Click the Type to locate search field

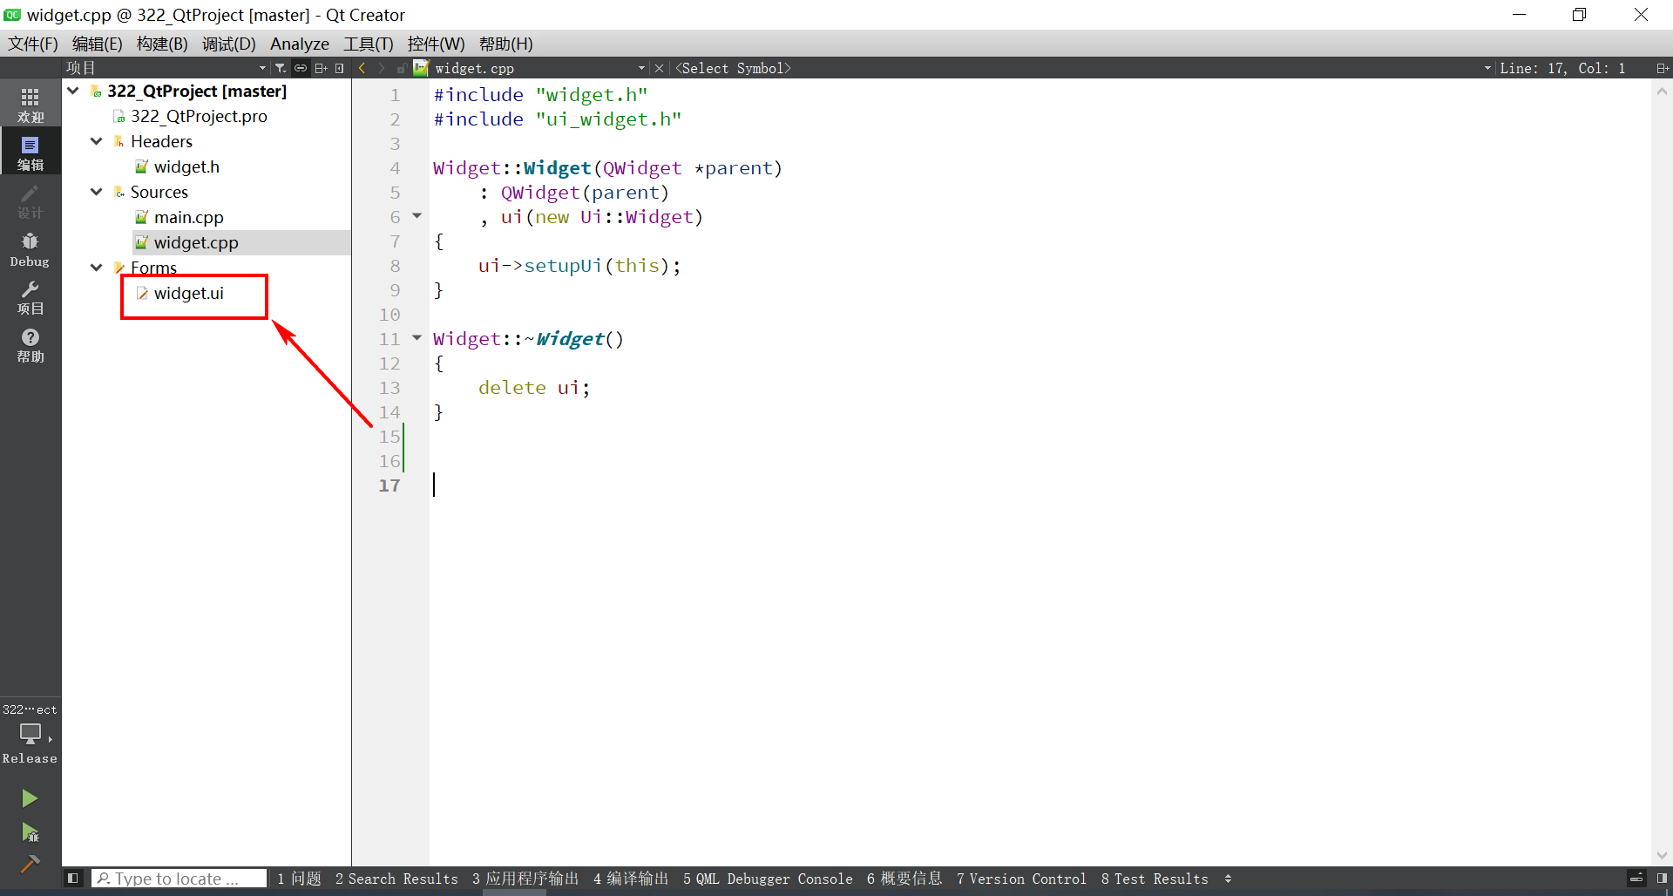click(x=179, y=879)
